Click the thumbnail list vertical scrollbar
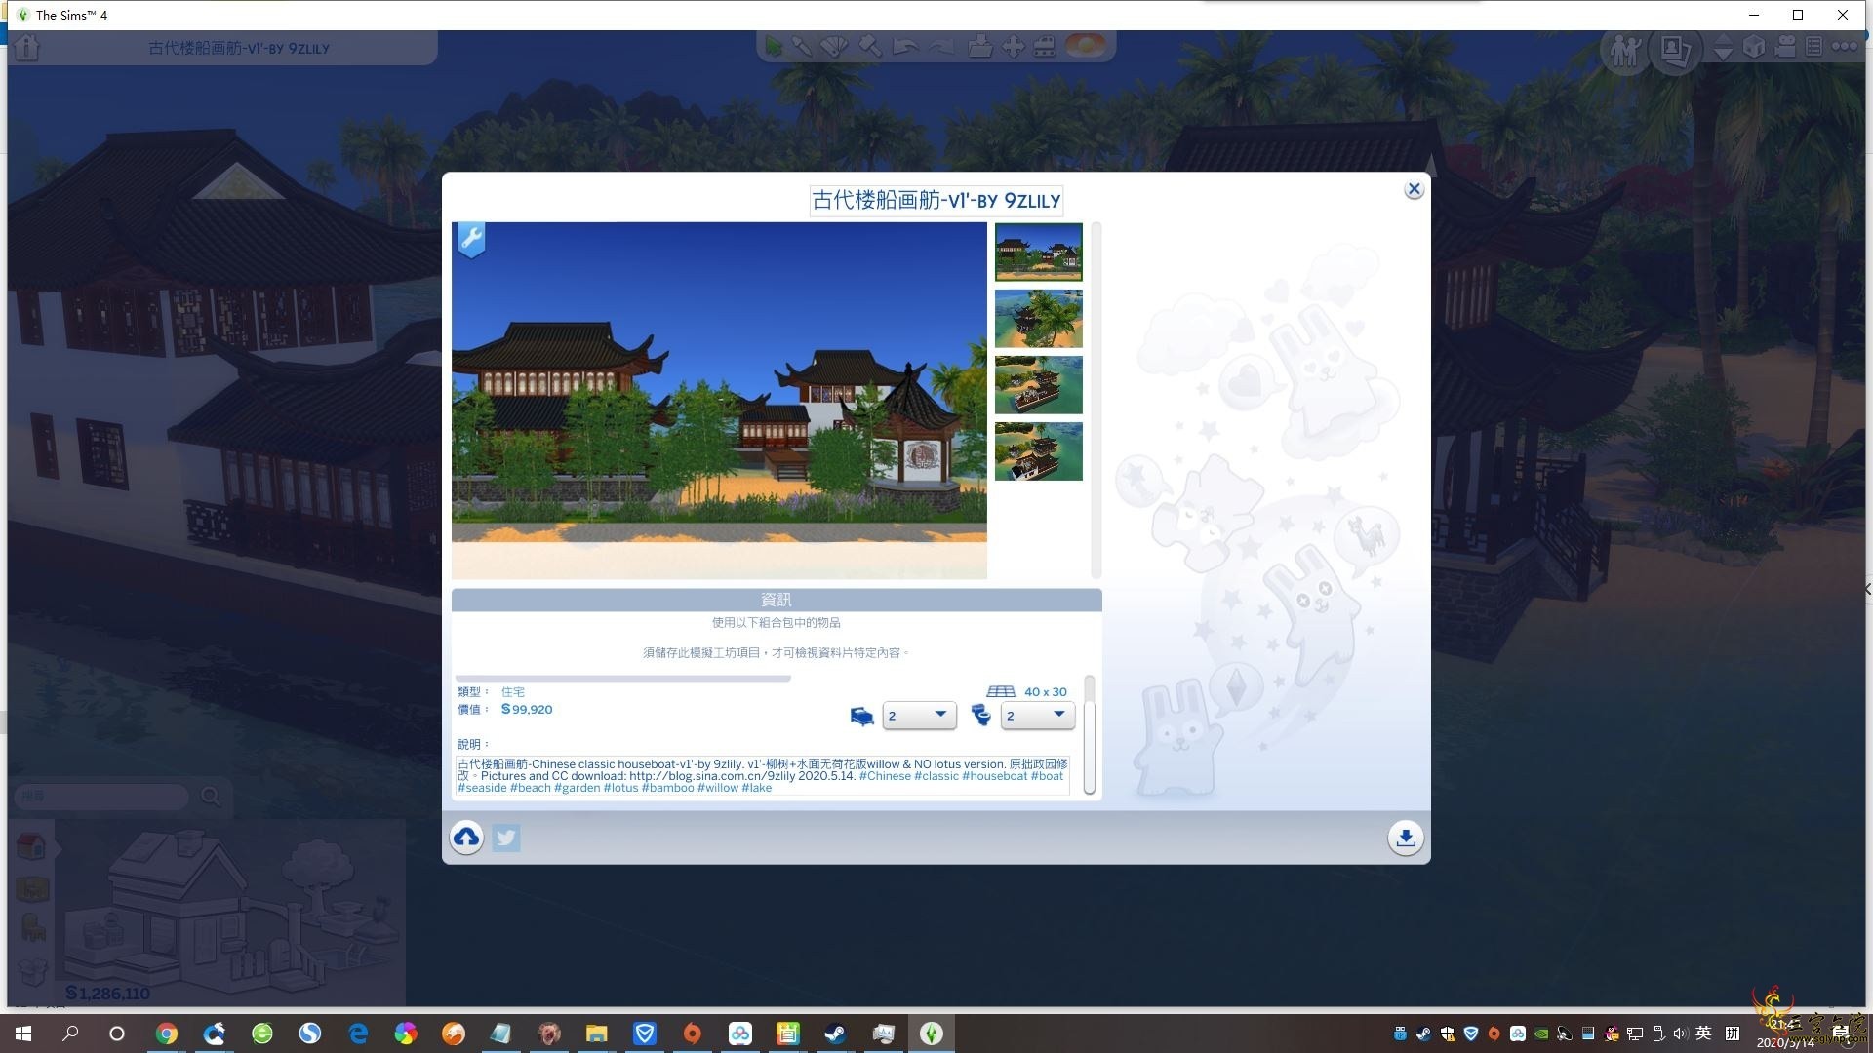 [x=1096, y=400]
